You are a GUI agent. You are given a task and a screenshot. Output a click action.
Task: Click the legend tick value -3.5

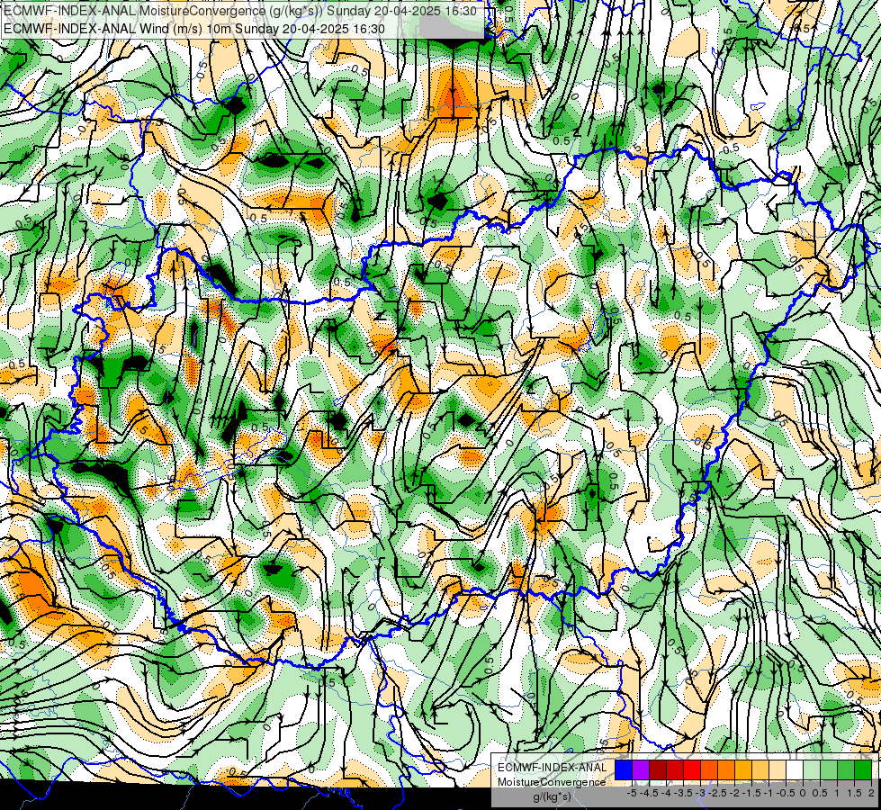[683, 793]
